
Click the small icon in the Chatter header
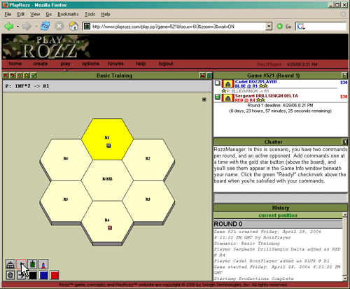click(344, 141)
